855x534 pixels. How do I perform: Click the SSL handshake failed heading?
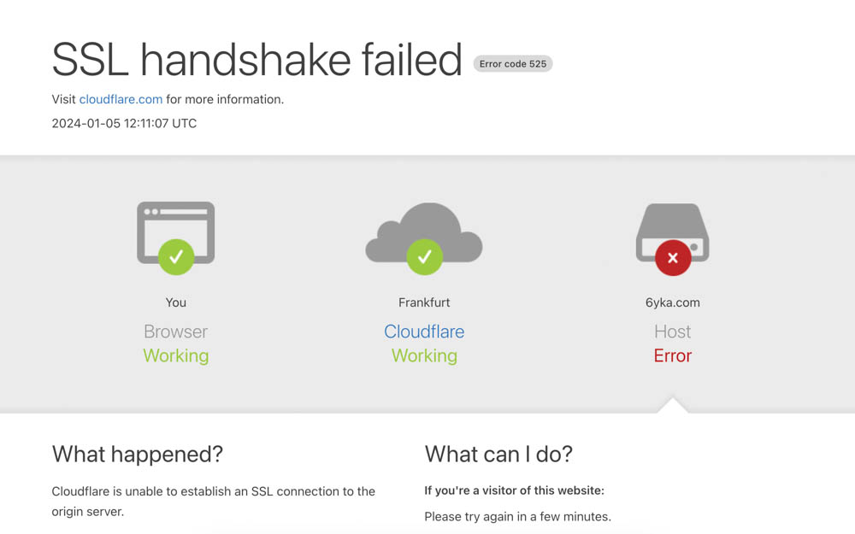point(256,60)
